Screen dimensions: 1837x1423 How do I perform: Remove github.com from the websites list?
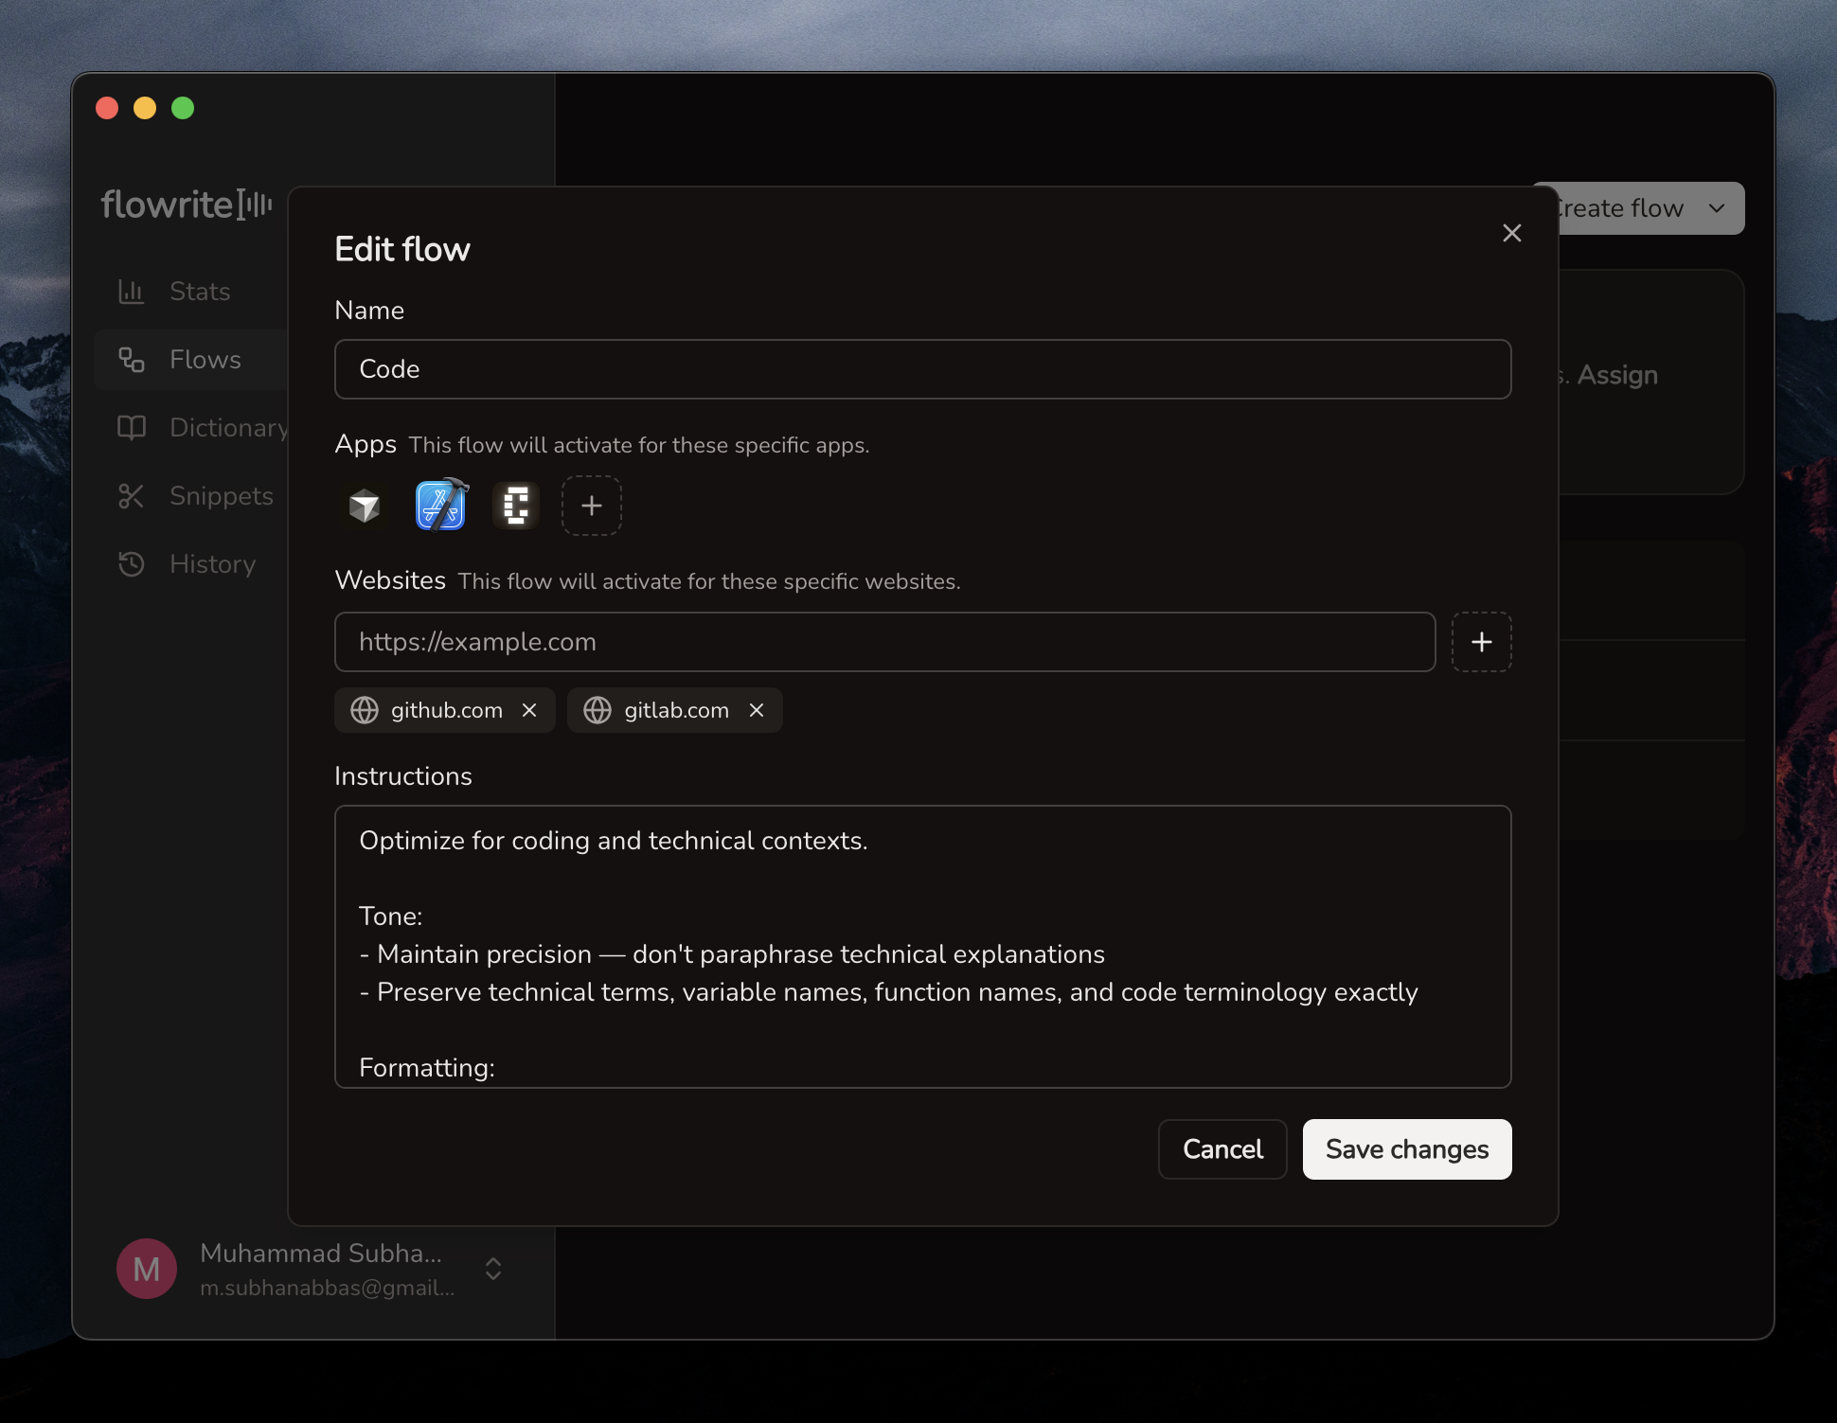[x=529, y=710]
